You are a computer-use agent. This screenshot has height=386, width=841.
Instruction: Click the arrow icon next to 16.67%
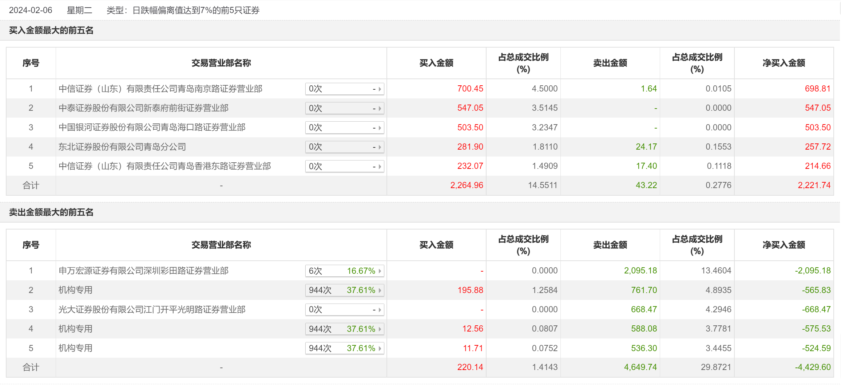click(380, 271)
